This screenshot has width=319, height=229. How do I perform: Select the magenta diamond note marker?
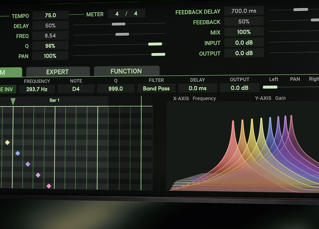[x=38, y=175]
